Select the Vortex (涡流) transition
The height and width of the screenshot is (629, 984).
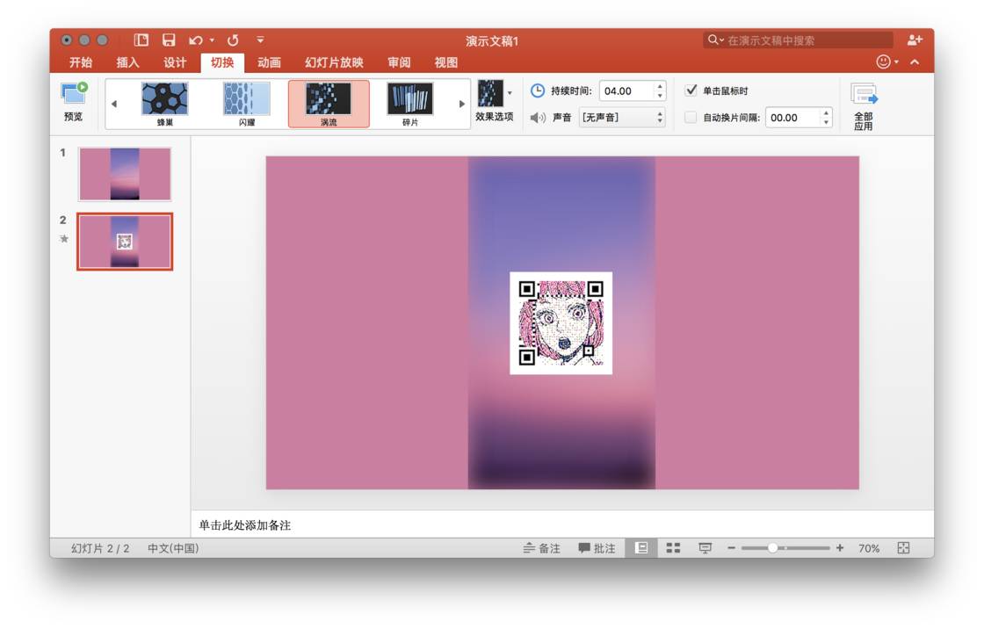[329, 105]
